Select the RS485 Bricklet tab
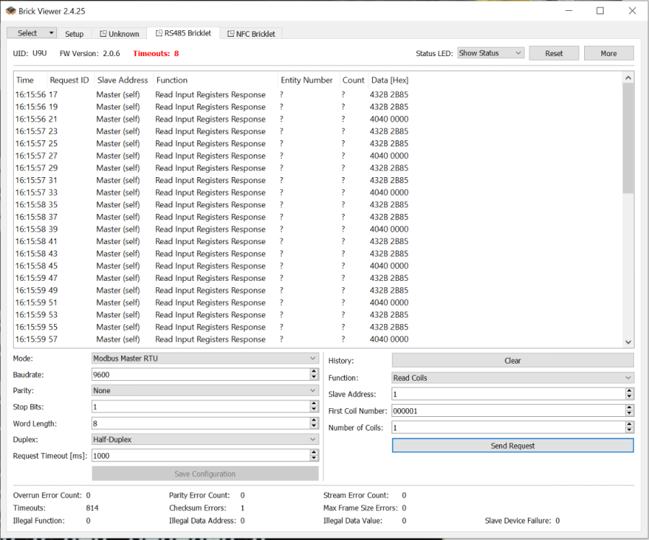The height and width of the screenshot is (540, 649). coord(183,33)
